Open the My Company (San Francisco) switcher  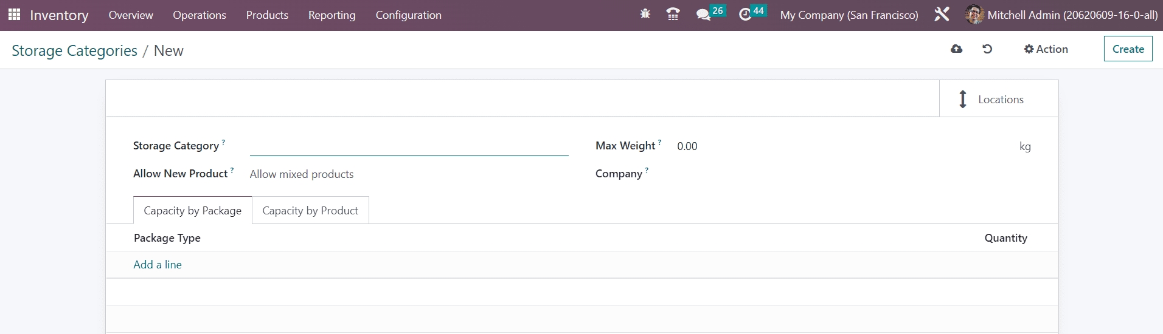pos(849,15)
